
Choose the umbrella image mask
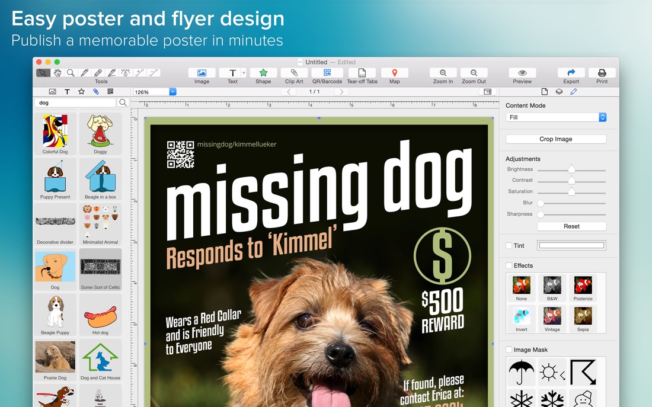tap(522, 372)
